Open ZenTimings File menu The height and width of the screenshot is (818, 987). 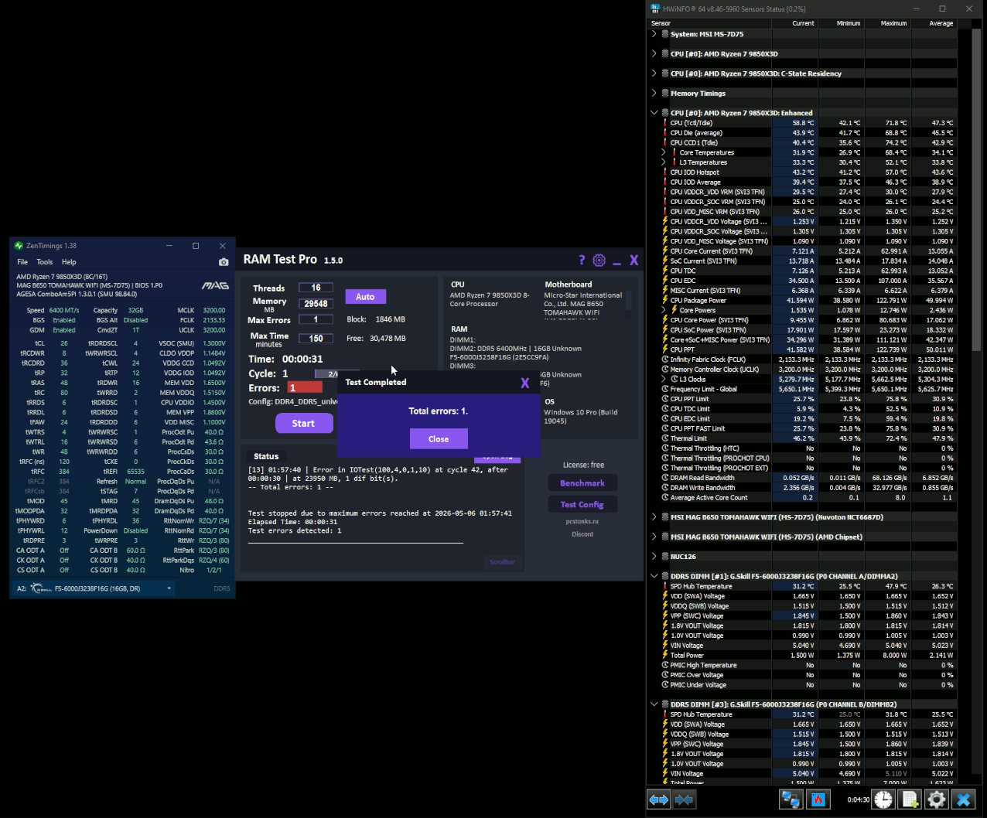(22, 262)
